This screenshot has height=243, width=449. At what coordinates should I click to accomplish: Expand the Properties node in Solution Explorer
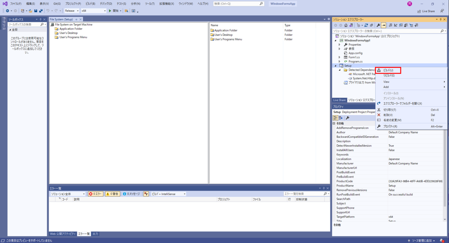pyautogui.click(x=340, y=45)
